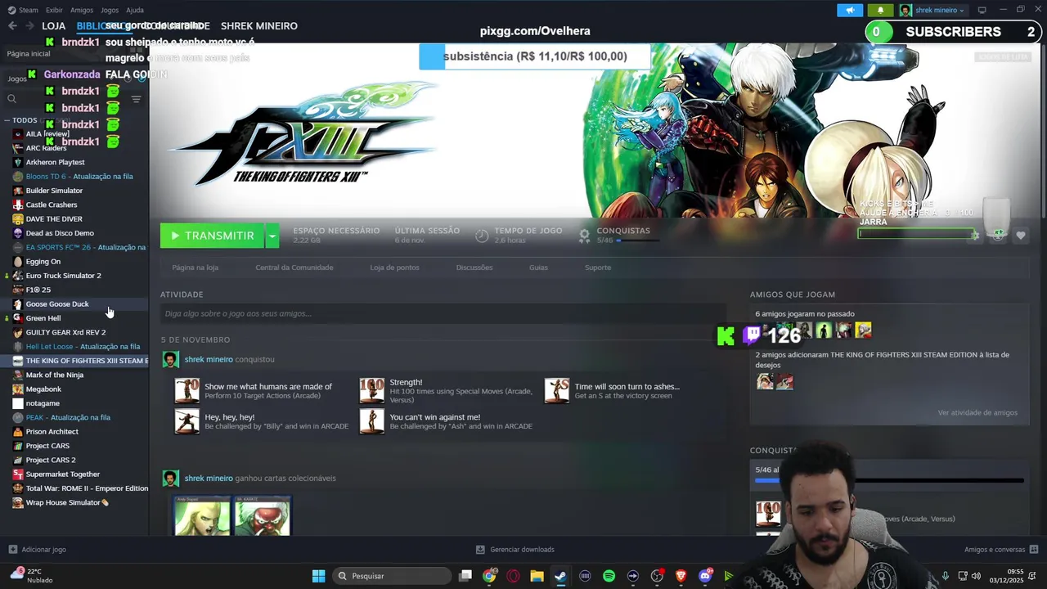1047x589 pixels.
Task: Open the Steam announcements megaphone button
Action: pos(850,10)
